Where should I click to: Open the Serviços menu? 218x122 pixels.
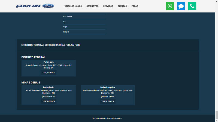108,6
